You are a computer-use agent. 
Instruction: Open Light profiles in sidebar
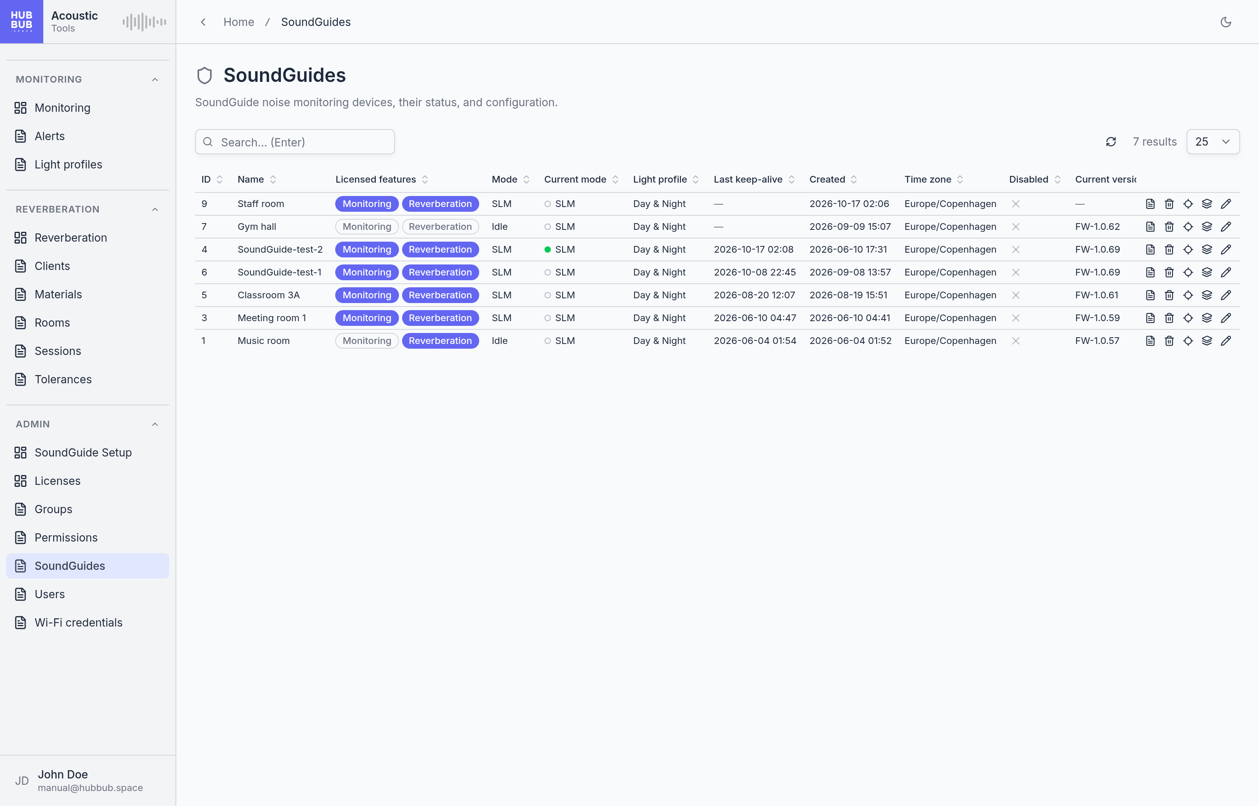coord(87,165)
